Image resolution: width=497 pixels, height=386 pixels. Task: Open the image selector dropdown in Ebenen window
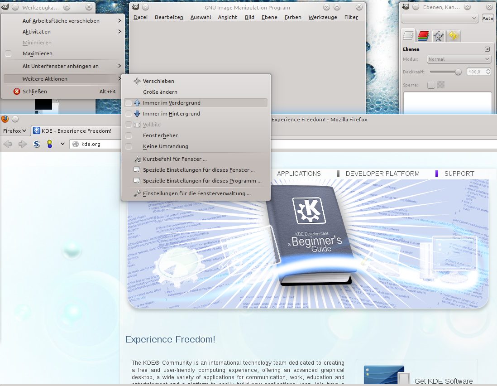click(x=440, y=19)
